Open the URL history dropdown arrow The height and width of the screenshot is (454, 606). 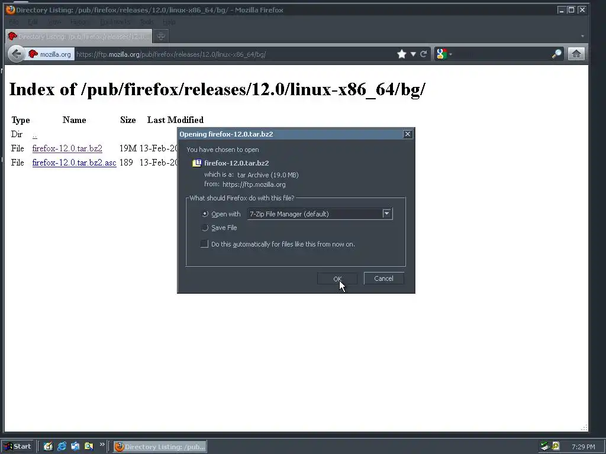tap(413, 54)
